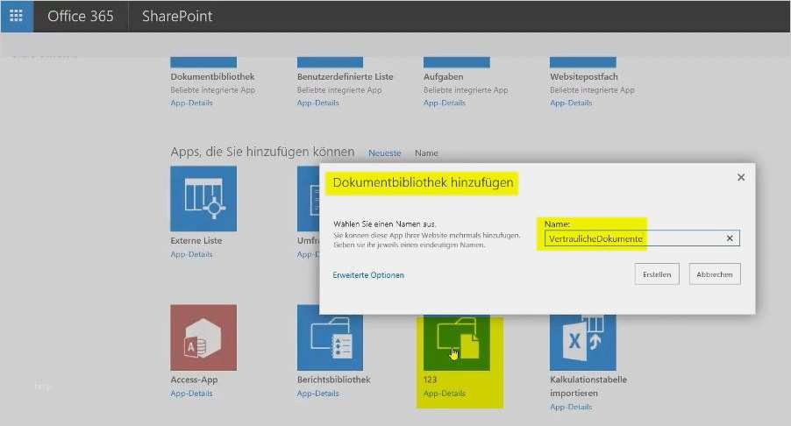Viewport: 791px width, 426px height.
Task: Click SharePoint in the top bar
Action: pyautogui.click(x=176, y=16)
